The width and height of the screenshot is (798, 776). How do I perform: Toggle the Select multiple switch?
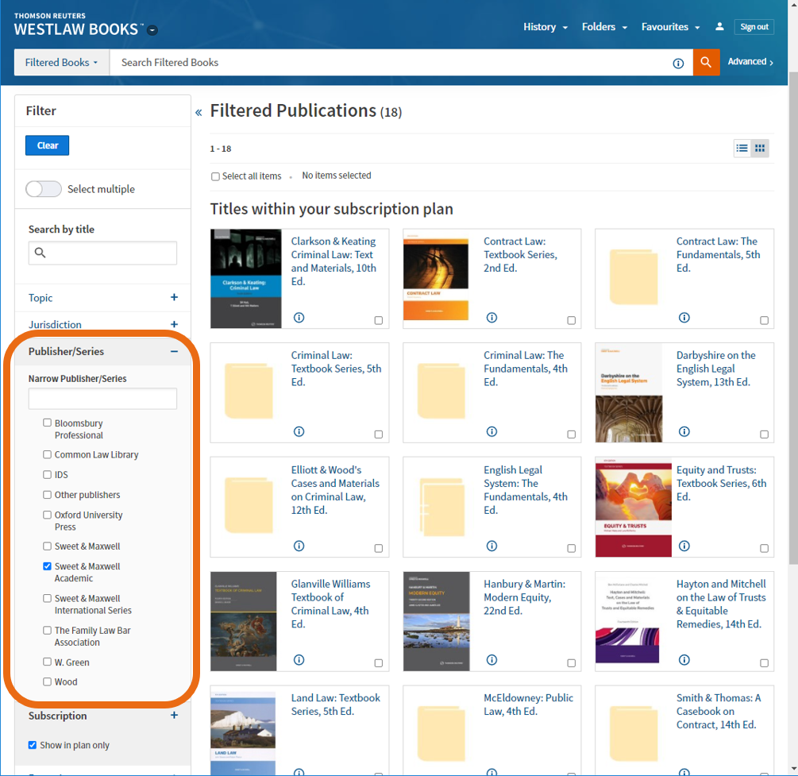pos(44,189)
